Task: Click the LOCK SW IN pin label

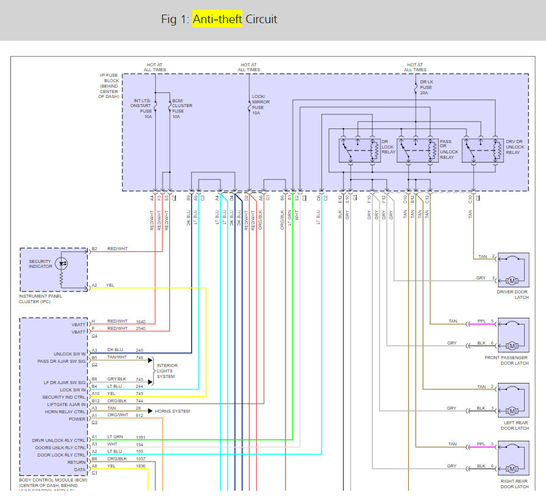Action: pos(72,390)
